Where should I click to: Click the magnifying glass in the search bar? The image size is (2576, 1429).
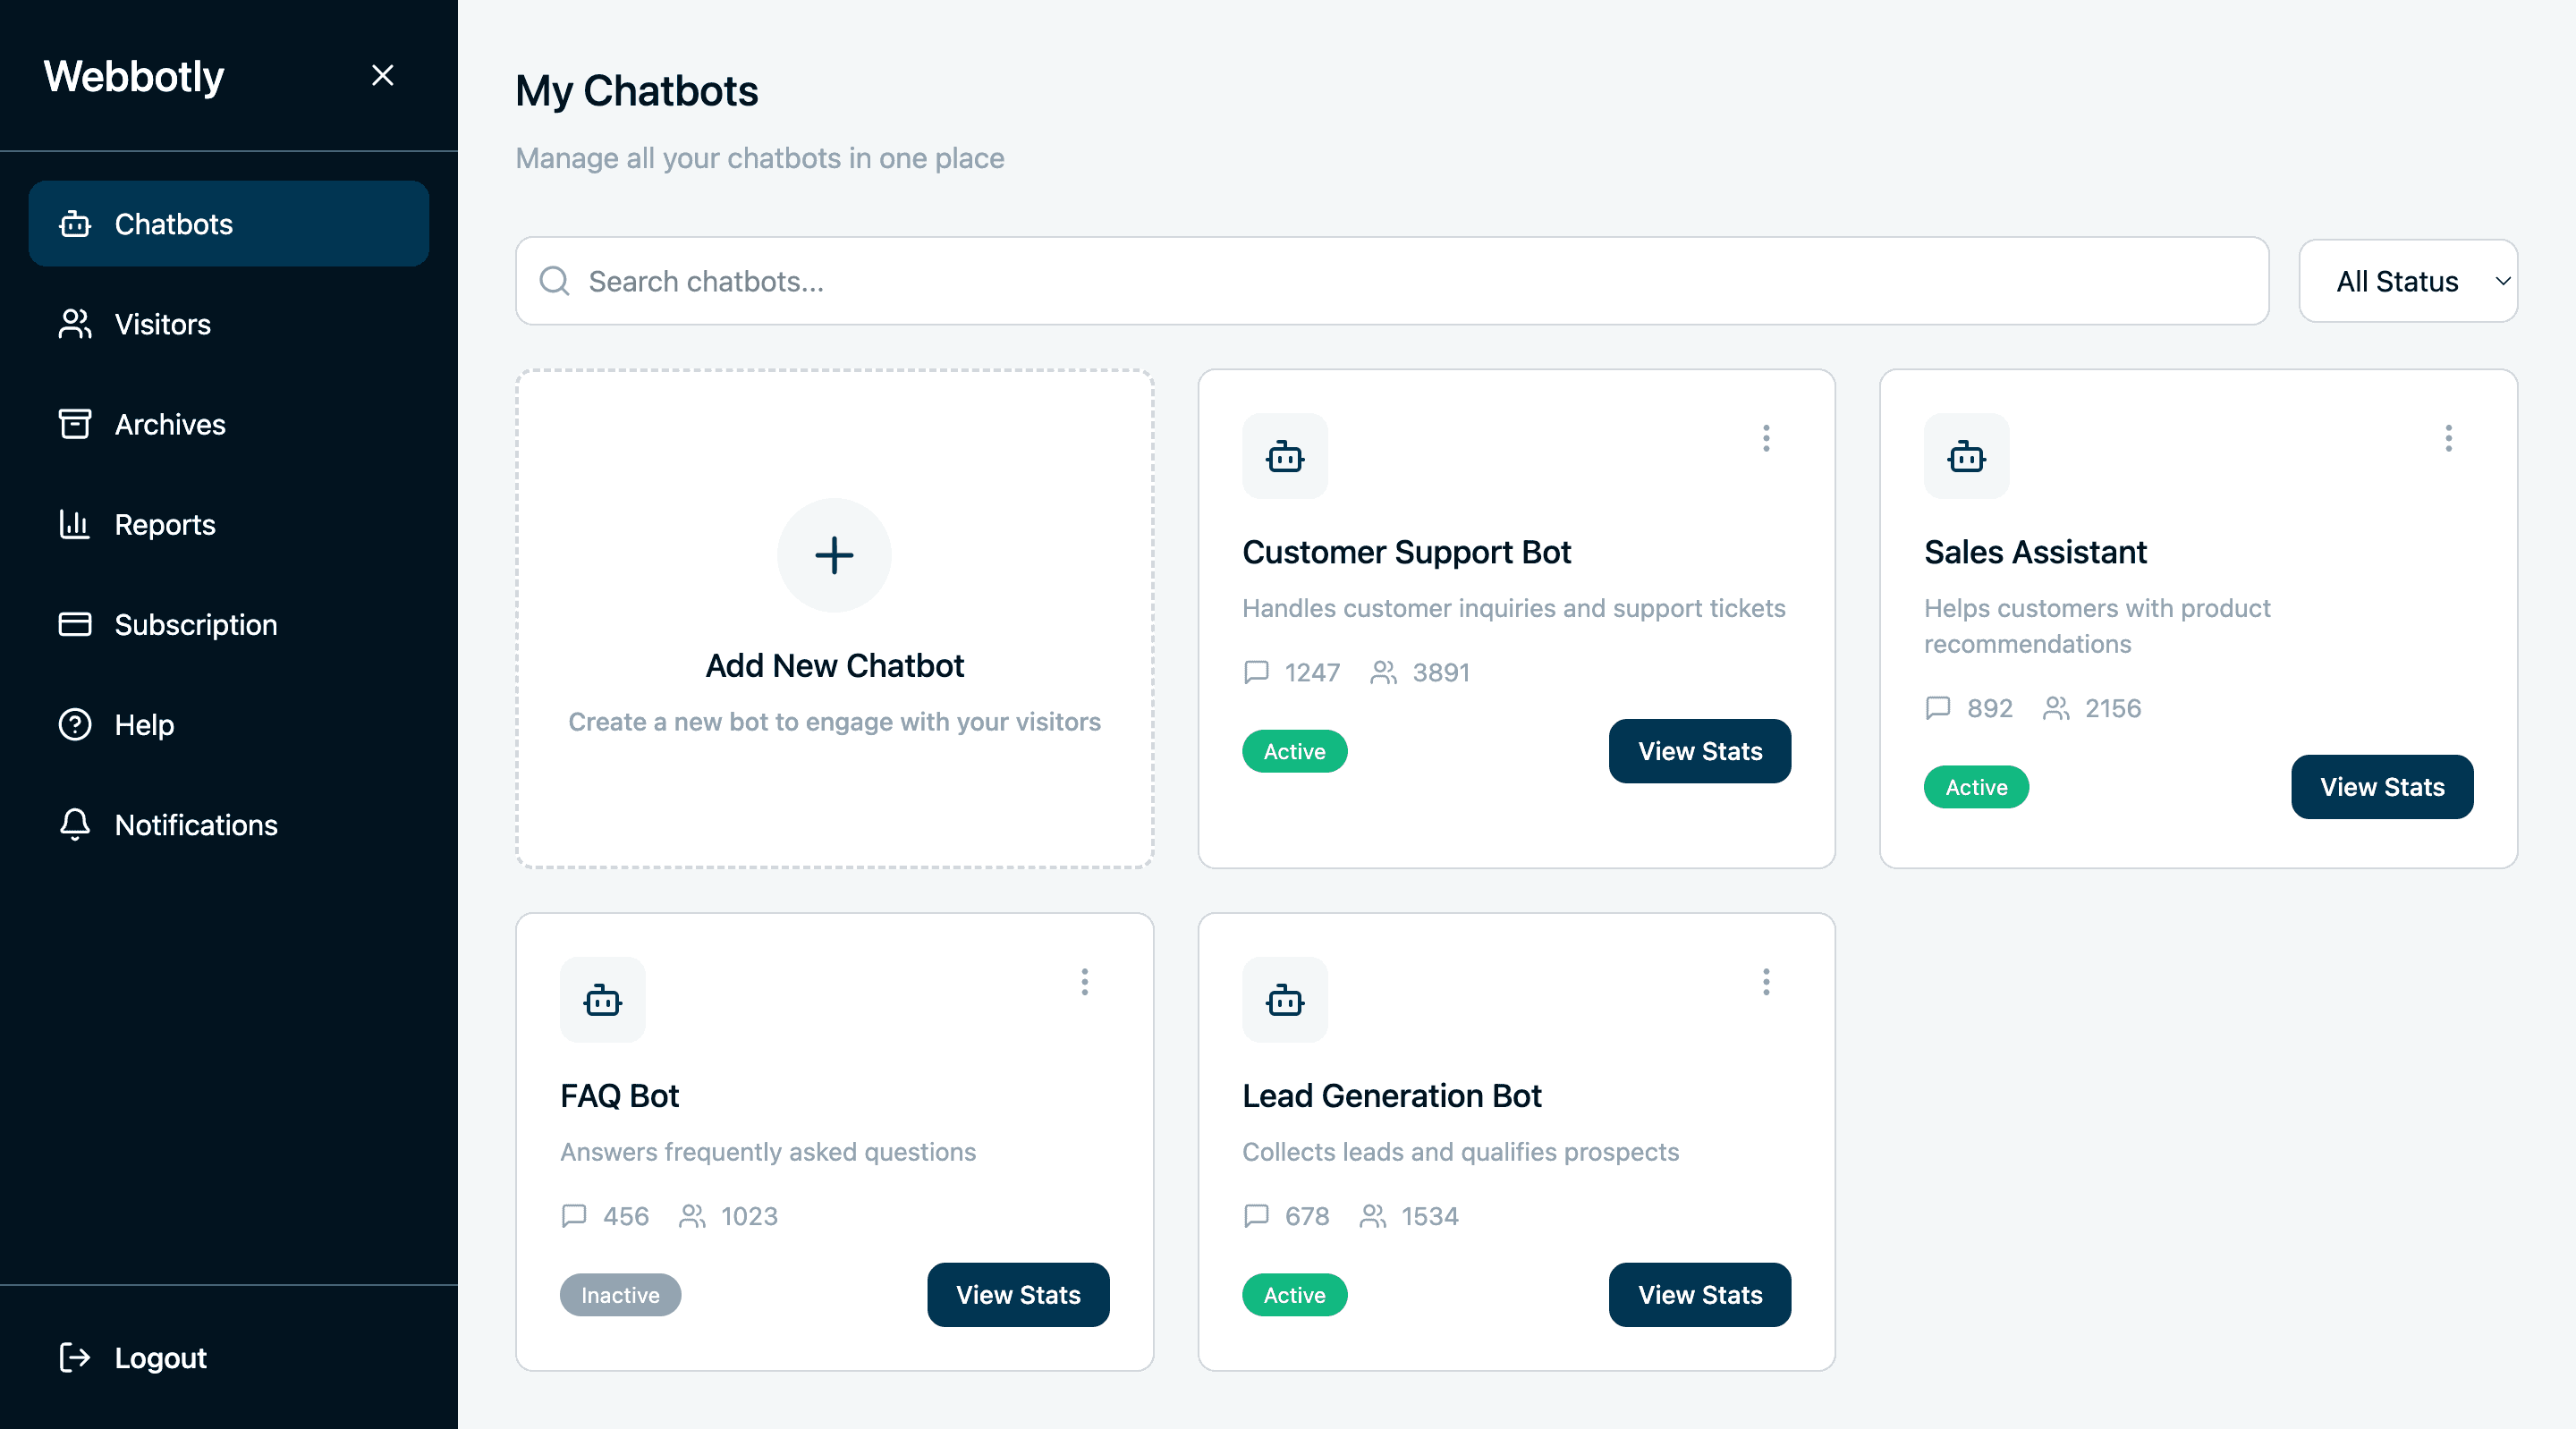point(554,281)
